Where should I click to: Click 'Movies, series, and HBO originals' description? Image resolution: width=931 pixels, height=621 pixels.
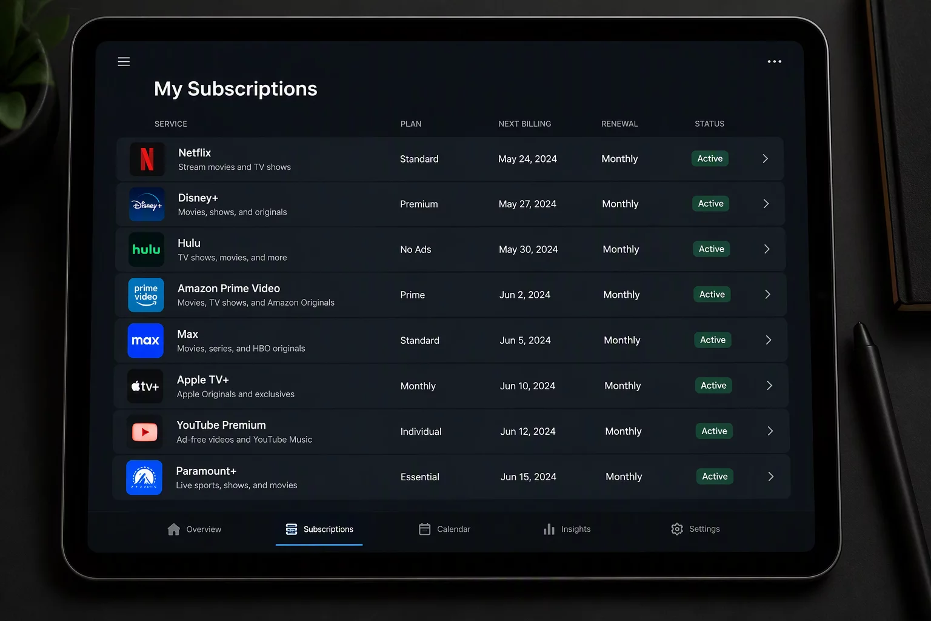241,349
